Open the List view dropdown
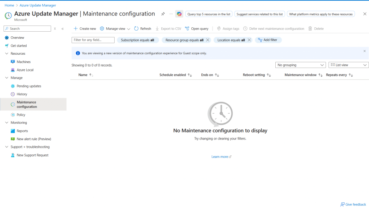 tap(348, 65)
